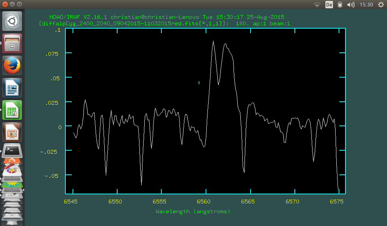This screenshot has height=226, width=387.
Task: Open the De keyboard layout menu
Action: (x=328, y=4)
